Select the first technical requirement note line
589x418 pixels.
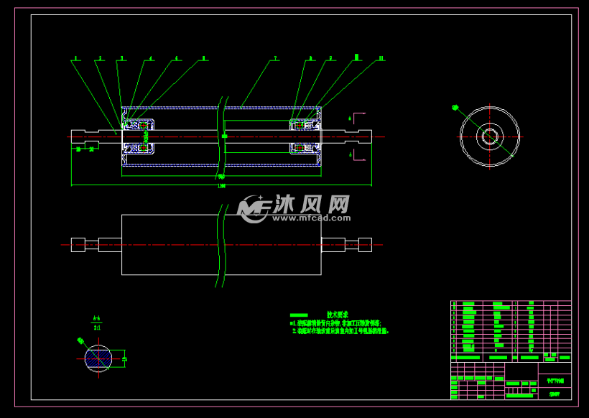pyautogui.click(x=338, y=323)
